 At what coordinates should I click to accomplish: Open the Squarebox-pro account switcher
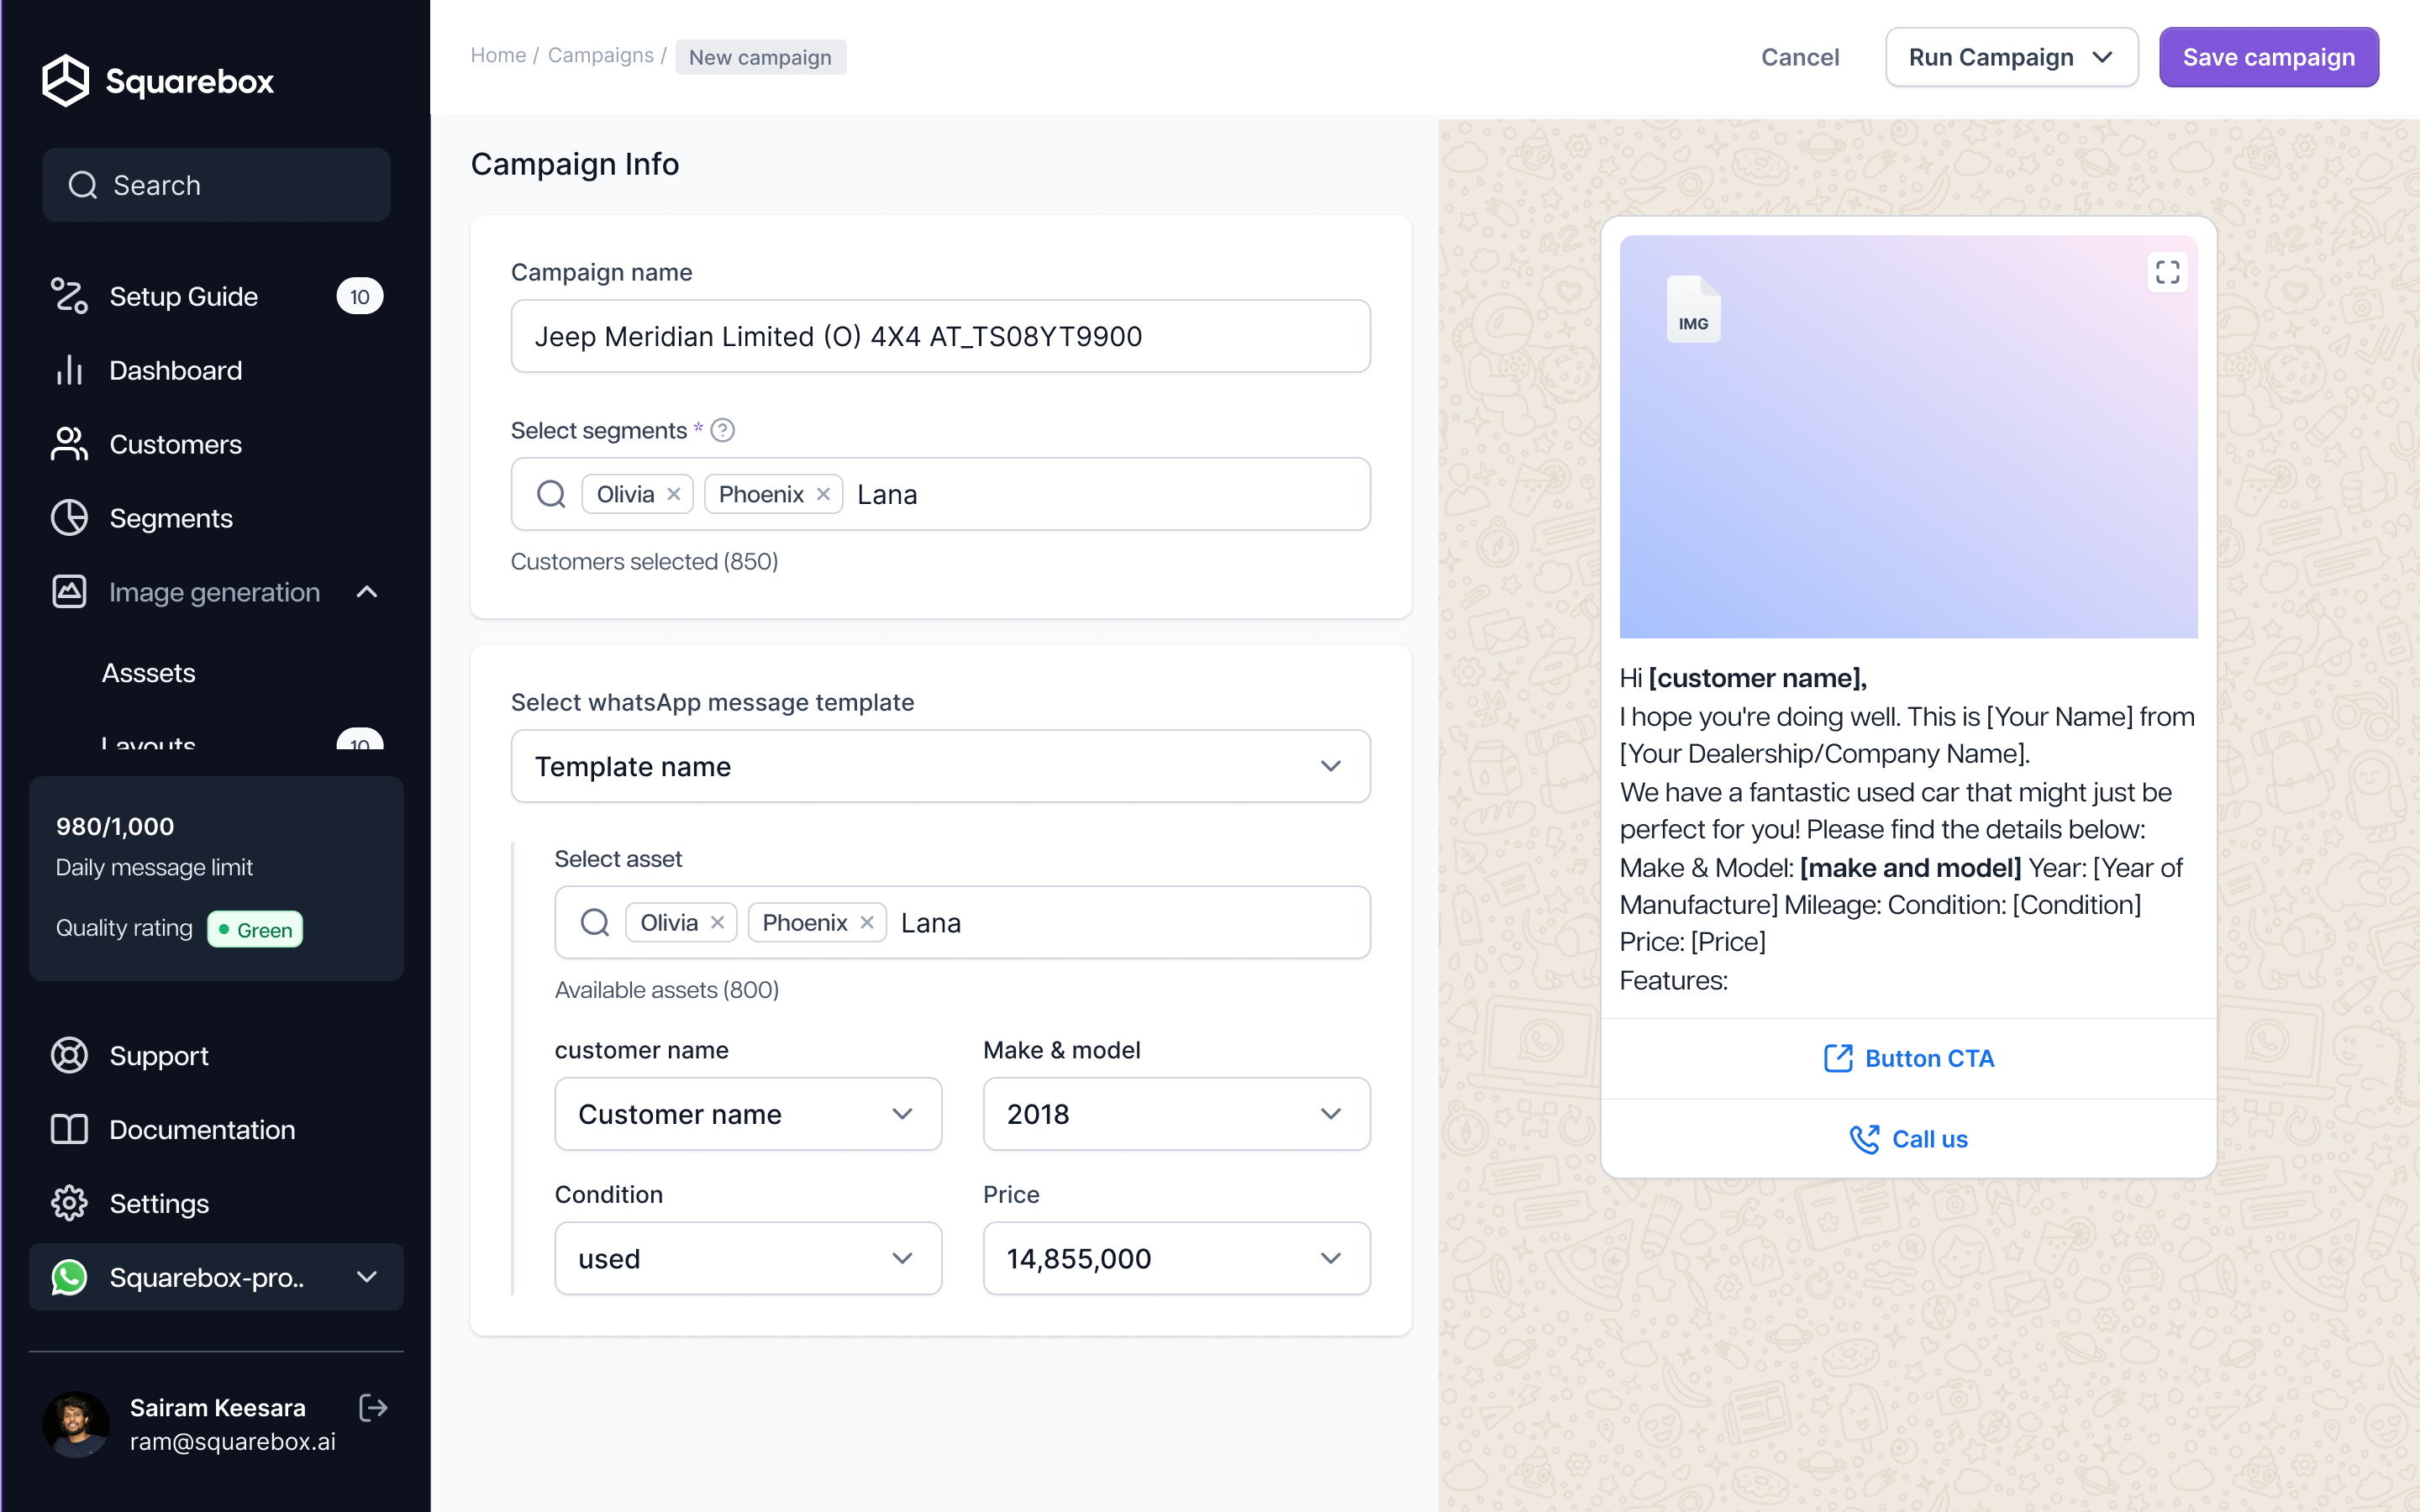coord(215,1277)
